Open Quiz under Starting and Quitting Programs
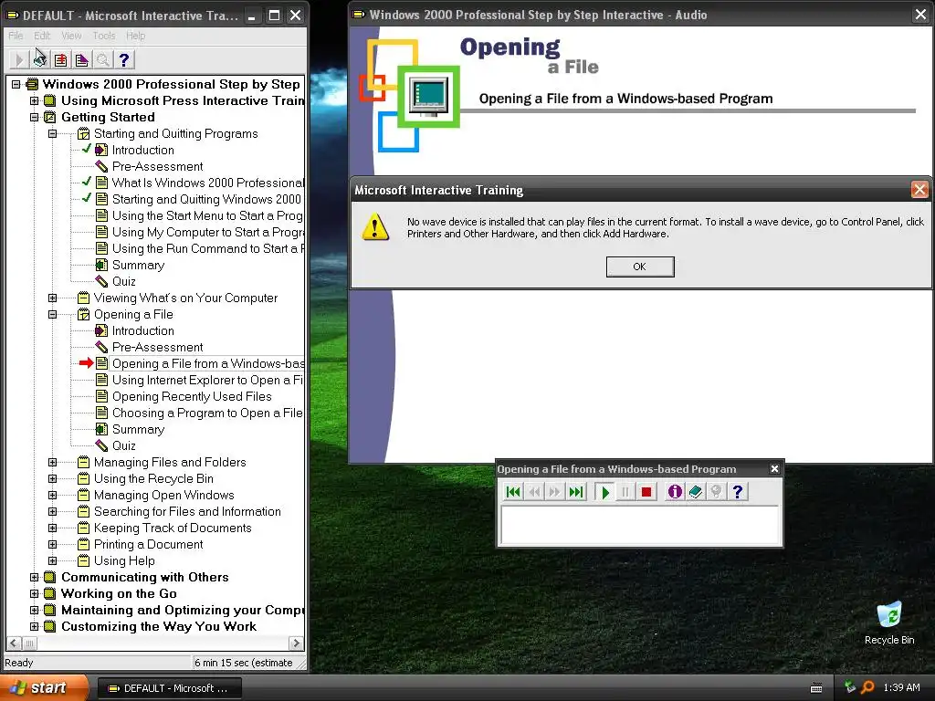935x701 pixels. click(123, 281)
